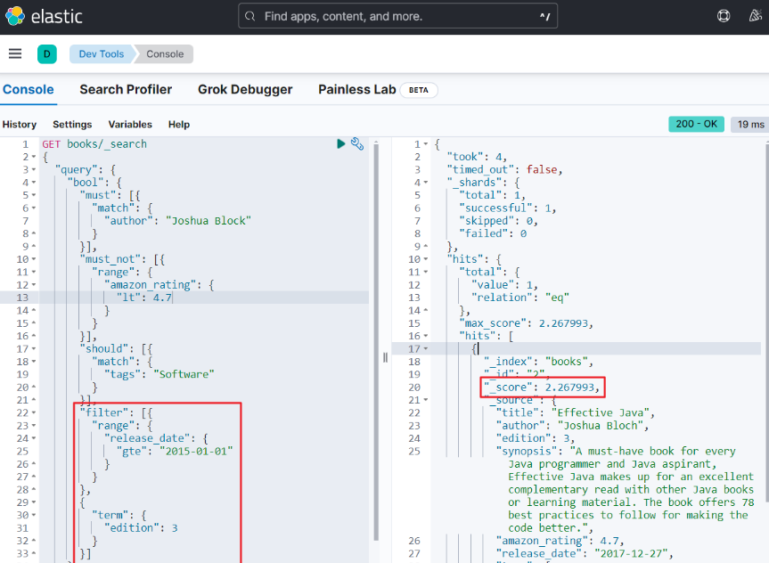Screen dimensions: 769x563
Task: Open the wrench request options icon
Action: click(x=357, y=143)
